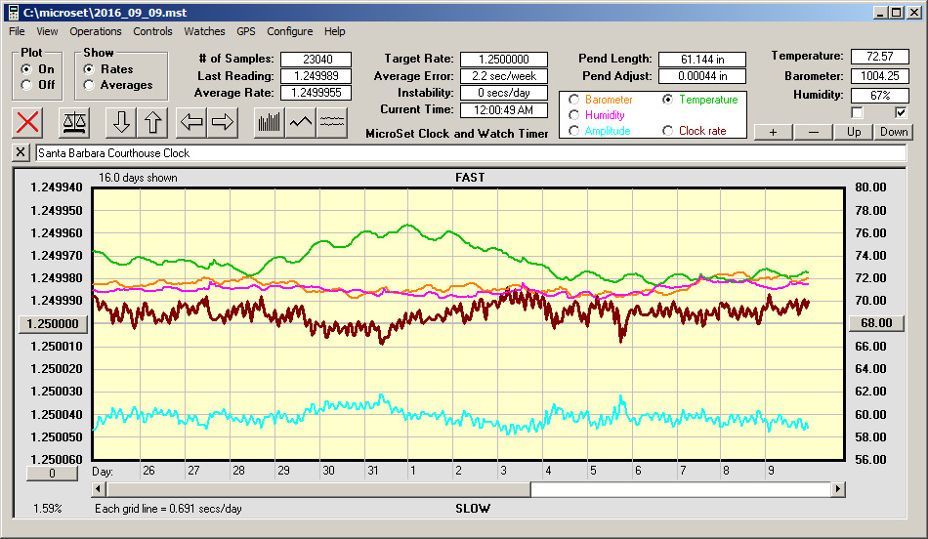Image resolution: width=928 pixels, height=539 pixels.
Task: Select the zigzag line plot style icon
Action: point(301,122)
